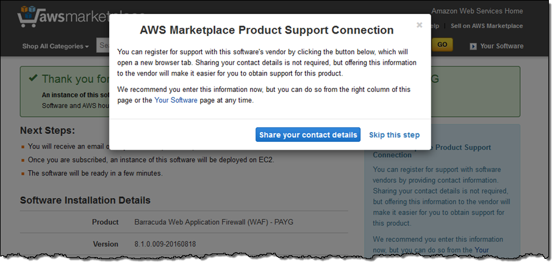Open Your Software in the navigation bar

[502, 46]
